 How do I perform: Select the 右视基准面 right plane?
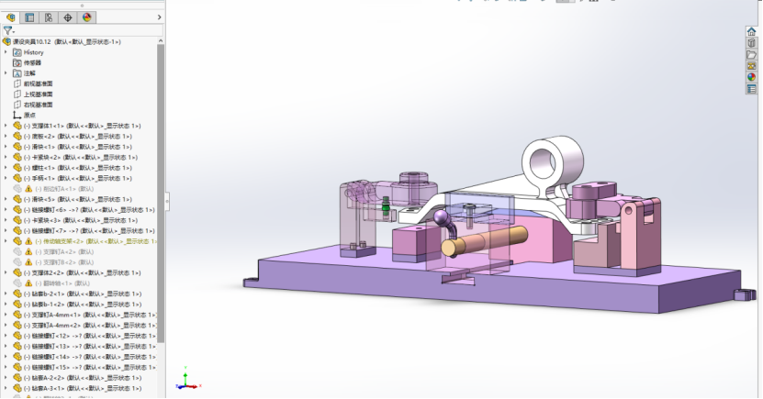[x=38, y=105]
